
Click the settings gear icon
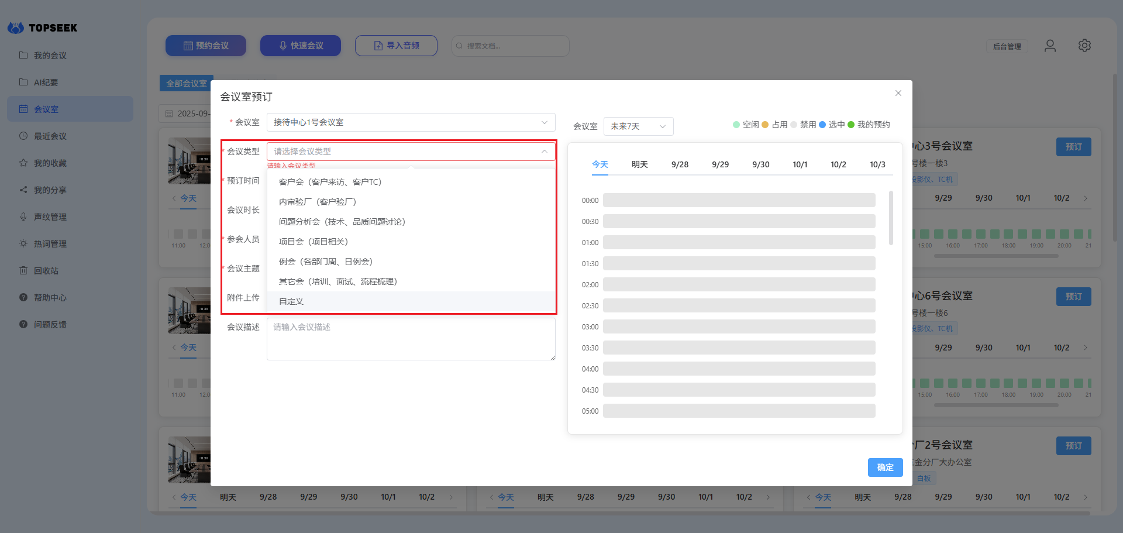click(1084, 46)
